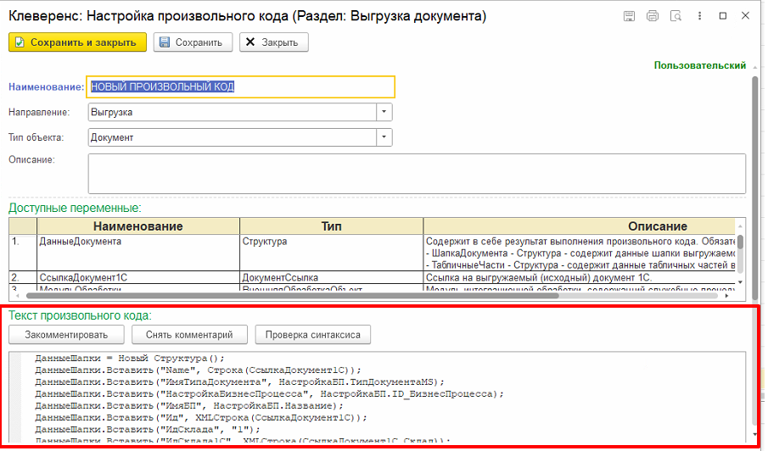Click the Текст произвольного кода heading
Viewport: 768px width, 451px height.
tap(81, 315)
